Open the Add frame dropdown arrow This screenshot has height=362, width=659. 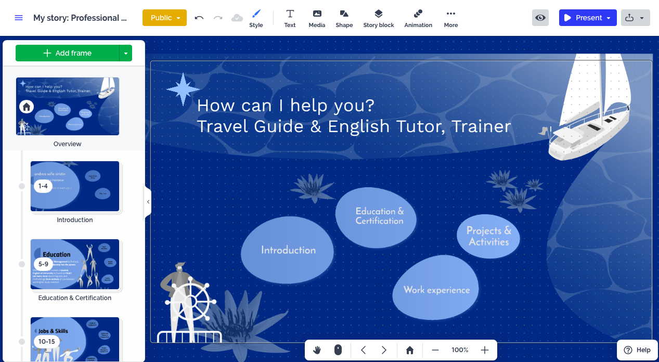coord(126,53)
